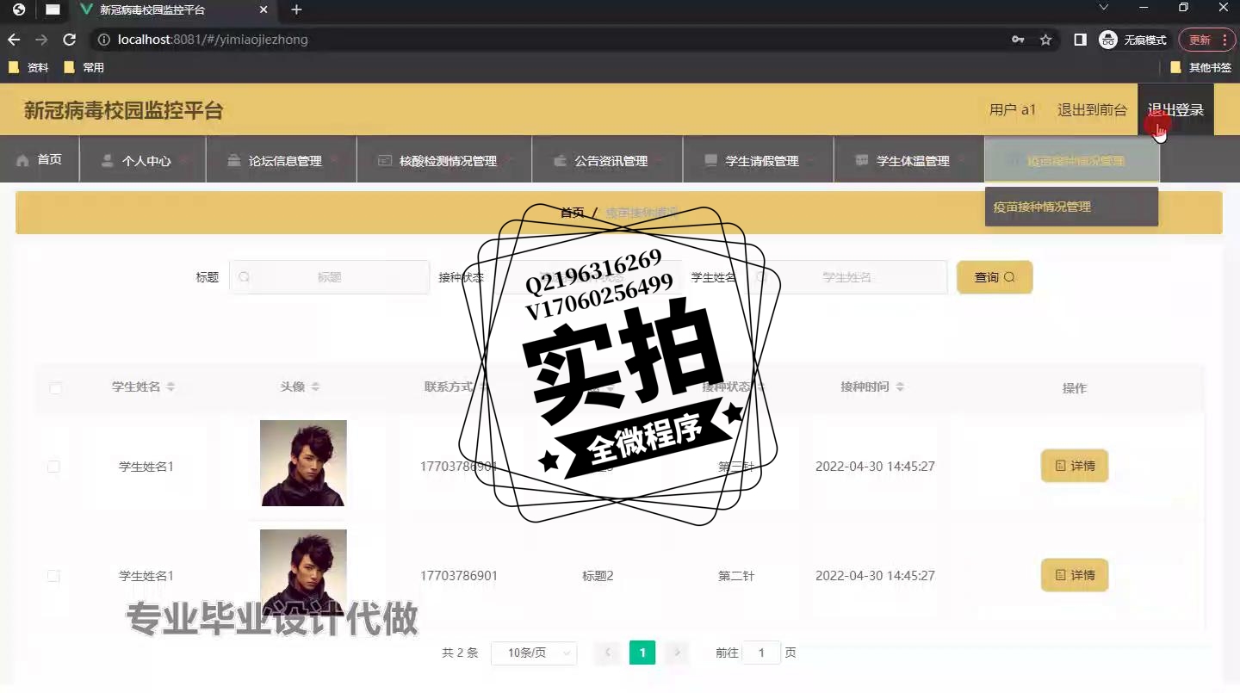Reload the page with the refresh icon

(70, 40)
